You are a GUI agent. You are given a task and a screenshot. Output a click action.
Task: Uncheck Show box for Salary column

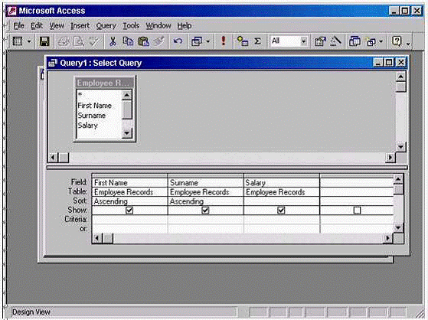pyautogui.click(x=281, y=211)
